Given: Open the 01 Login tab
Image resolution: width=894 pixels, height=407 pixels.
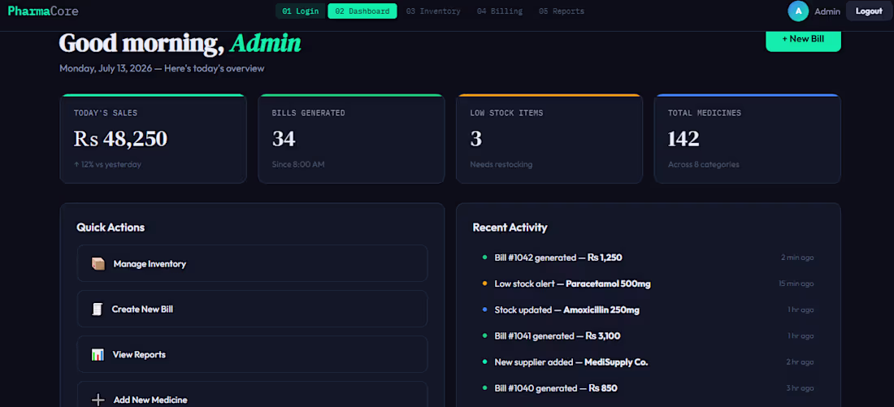Looking at the screenshot, I should (301, 11).
